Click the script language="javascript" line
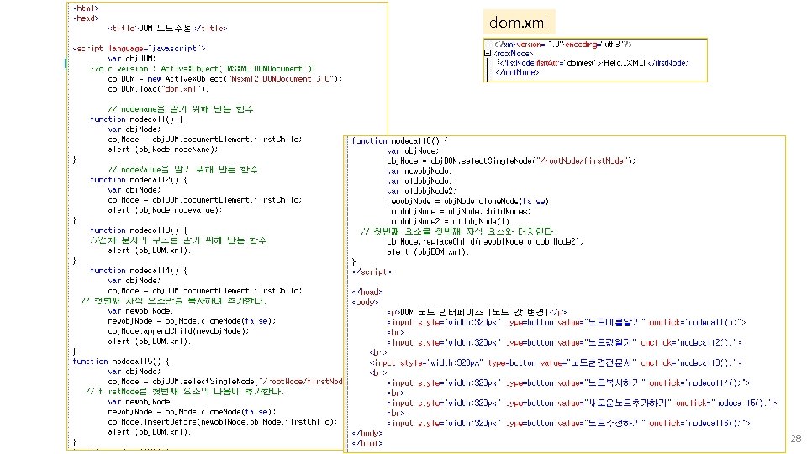The image size is (807, 454). pyautogui.click(x=139, y=49)
